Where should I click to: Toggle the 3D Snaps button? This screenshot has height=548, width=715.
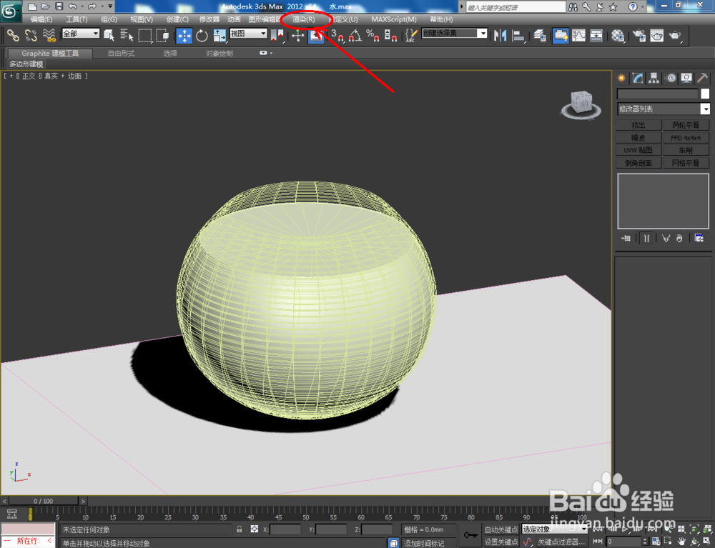click(338, 36)
